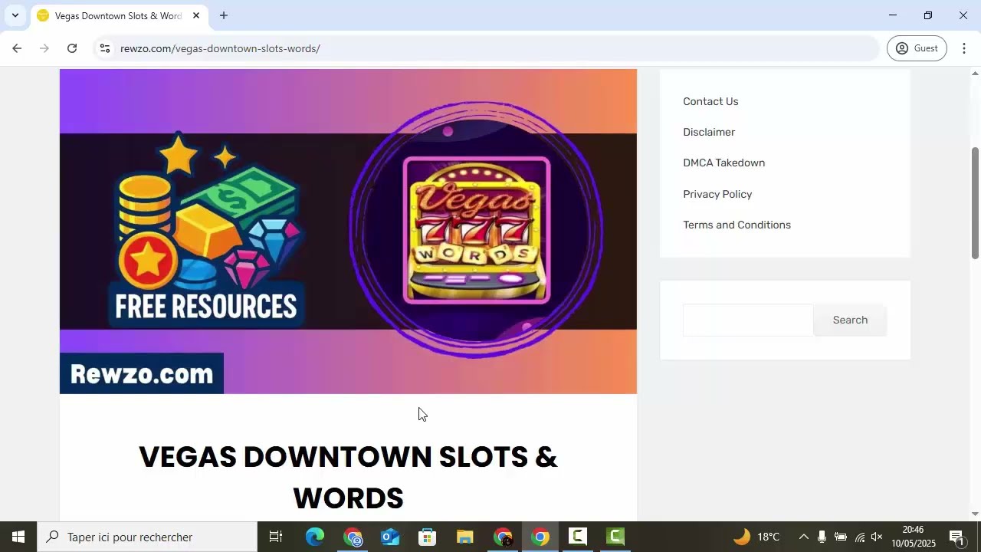Click the scrollbar up arrow
This screenshot has width=981, height=552.
click(x=975, y=73)
